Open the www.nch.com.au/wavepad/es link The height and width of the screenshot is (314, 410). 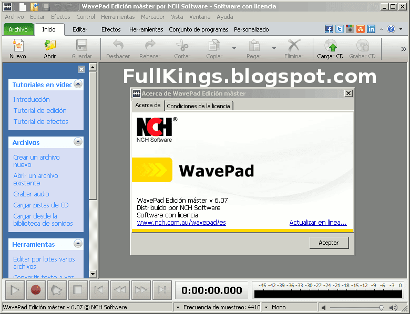click(181, 223)
